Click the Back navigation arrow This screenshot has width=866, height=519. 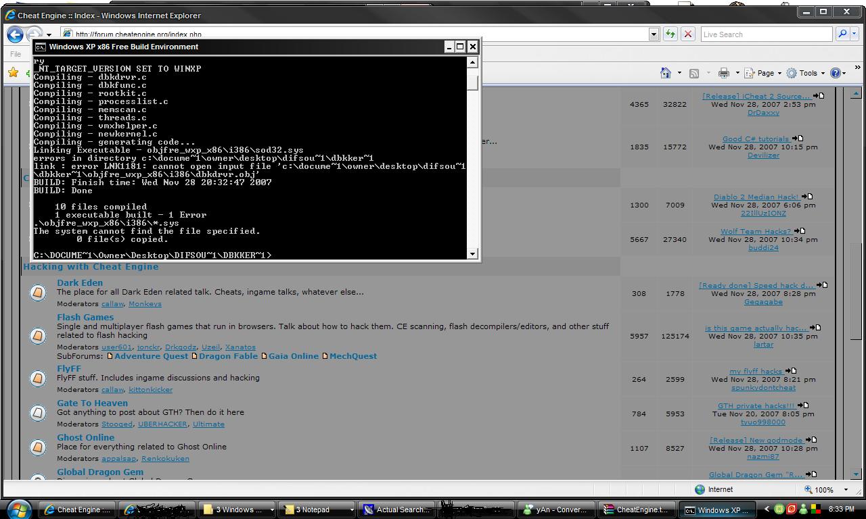pyautogui.click(x=15, y=34)
